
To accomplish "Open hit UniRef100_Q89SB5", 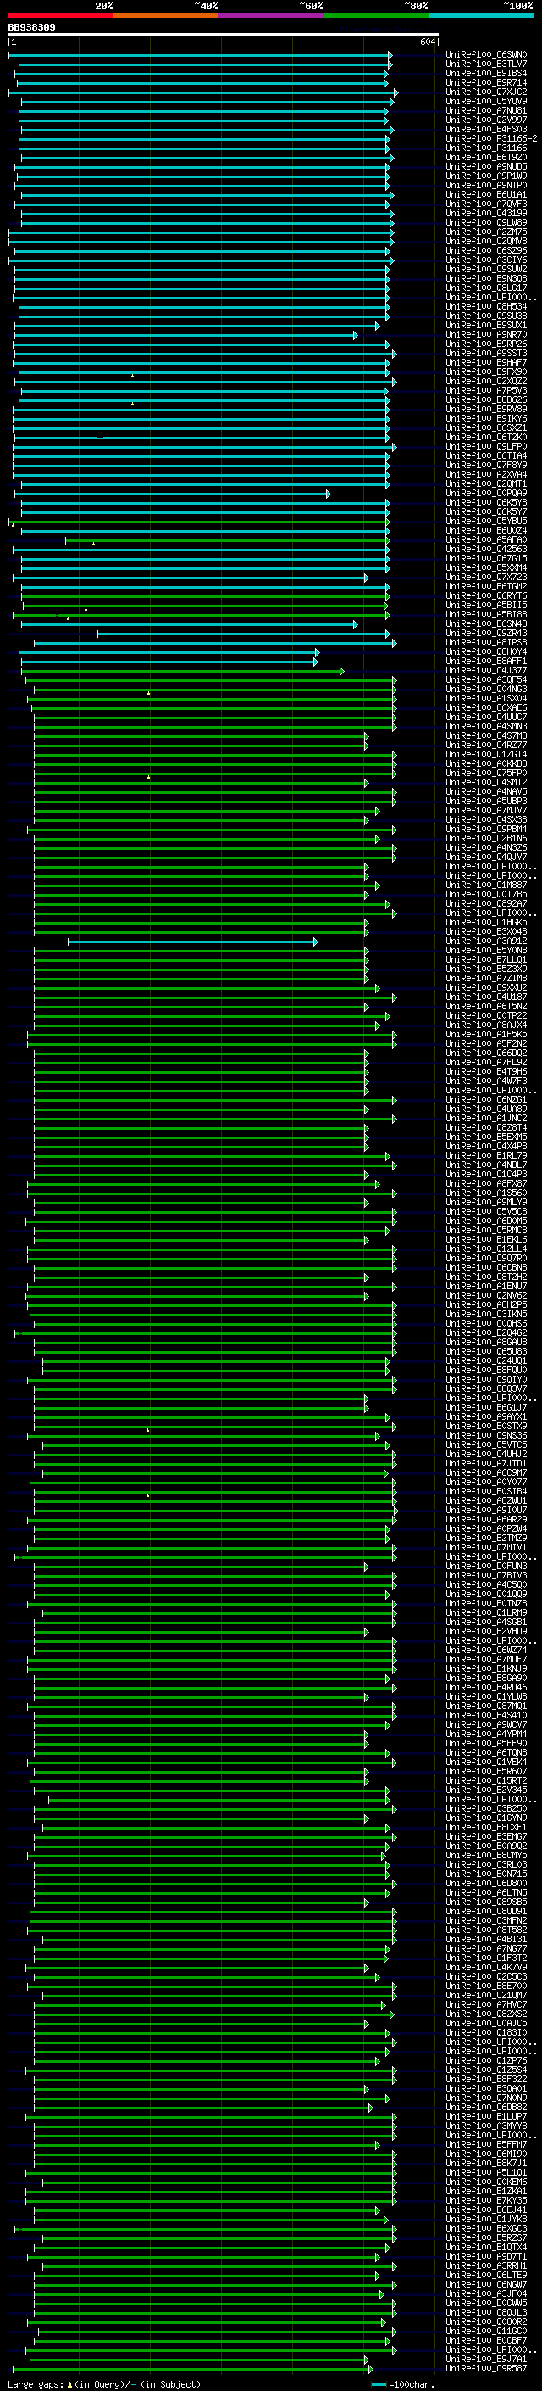I will click(486, 1902).
